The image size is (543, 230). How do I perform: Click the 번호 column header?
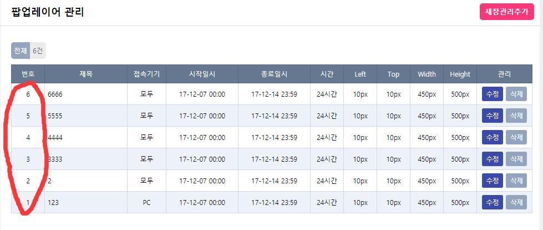[28, 74]
